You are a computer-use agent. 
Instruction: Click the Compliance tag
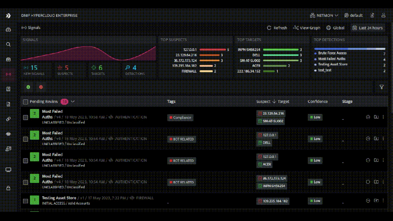tap(180, 117)
